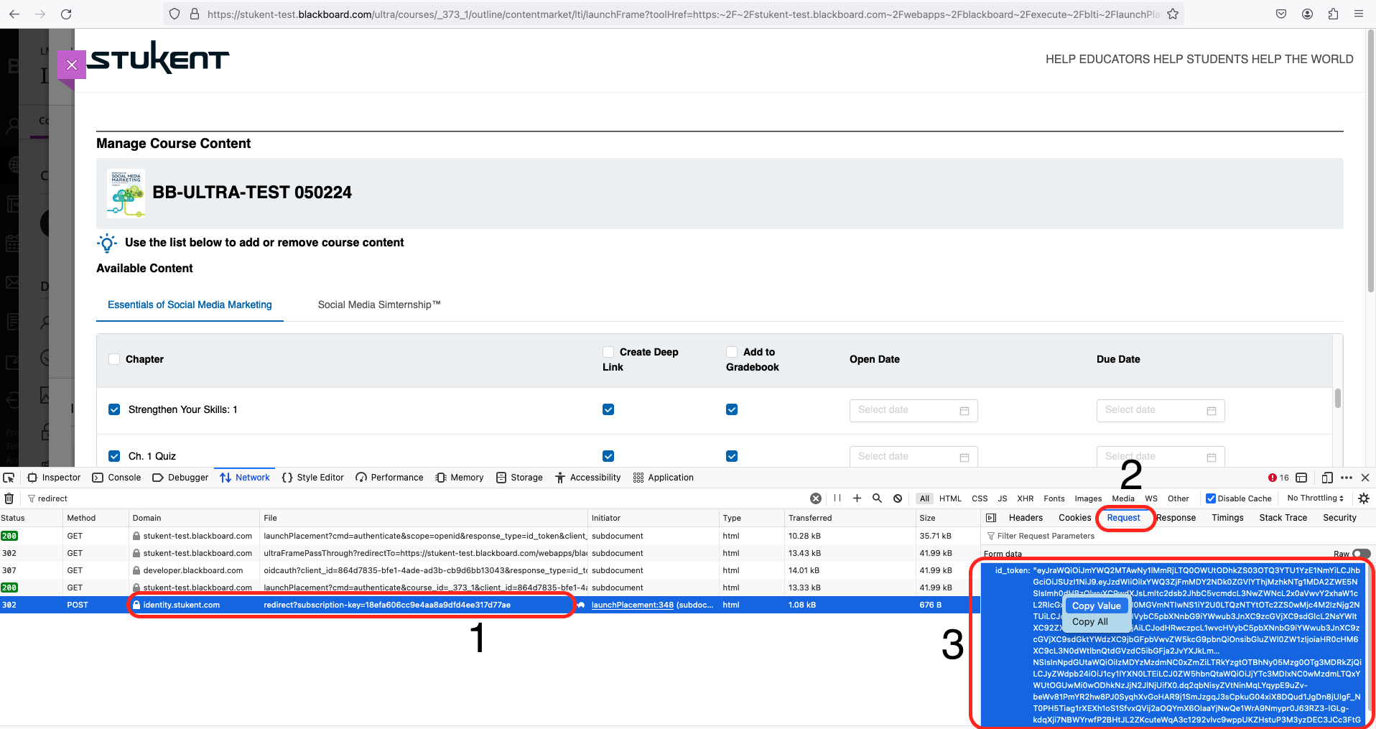Open DevTools more options ellipsis
Screen dimensions: 1376x729
(x=1347, y=478)
